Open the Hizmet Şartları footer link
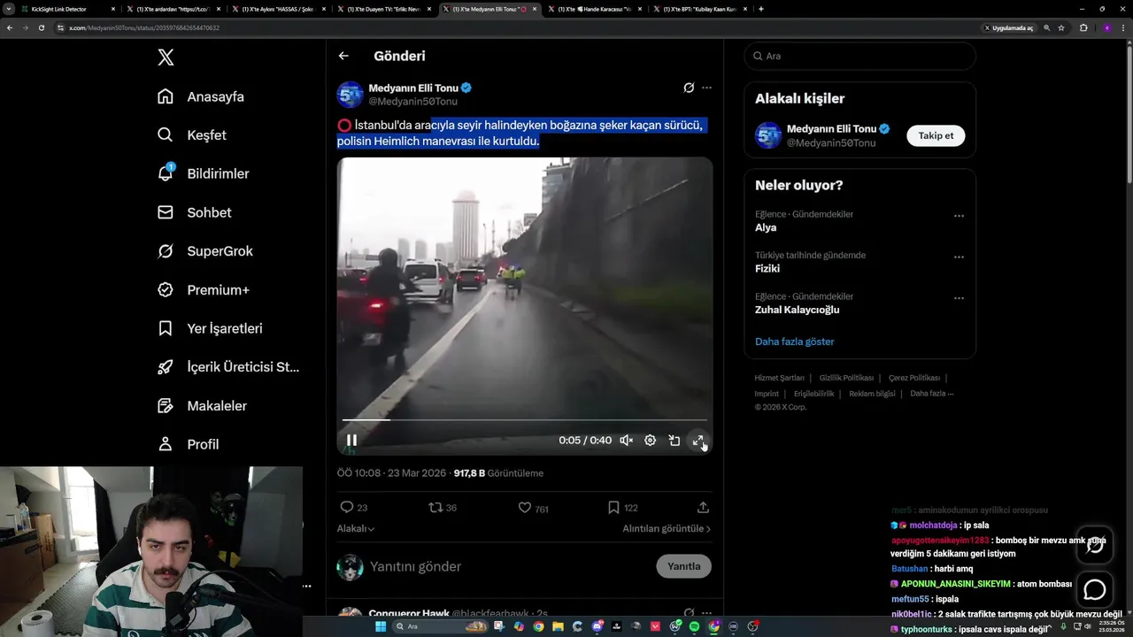 click(779, 378)
